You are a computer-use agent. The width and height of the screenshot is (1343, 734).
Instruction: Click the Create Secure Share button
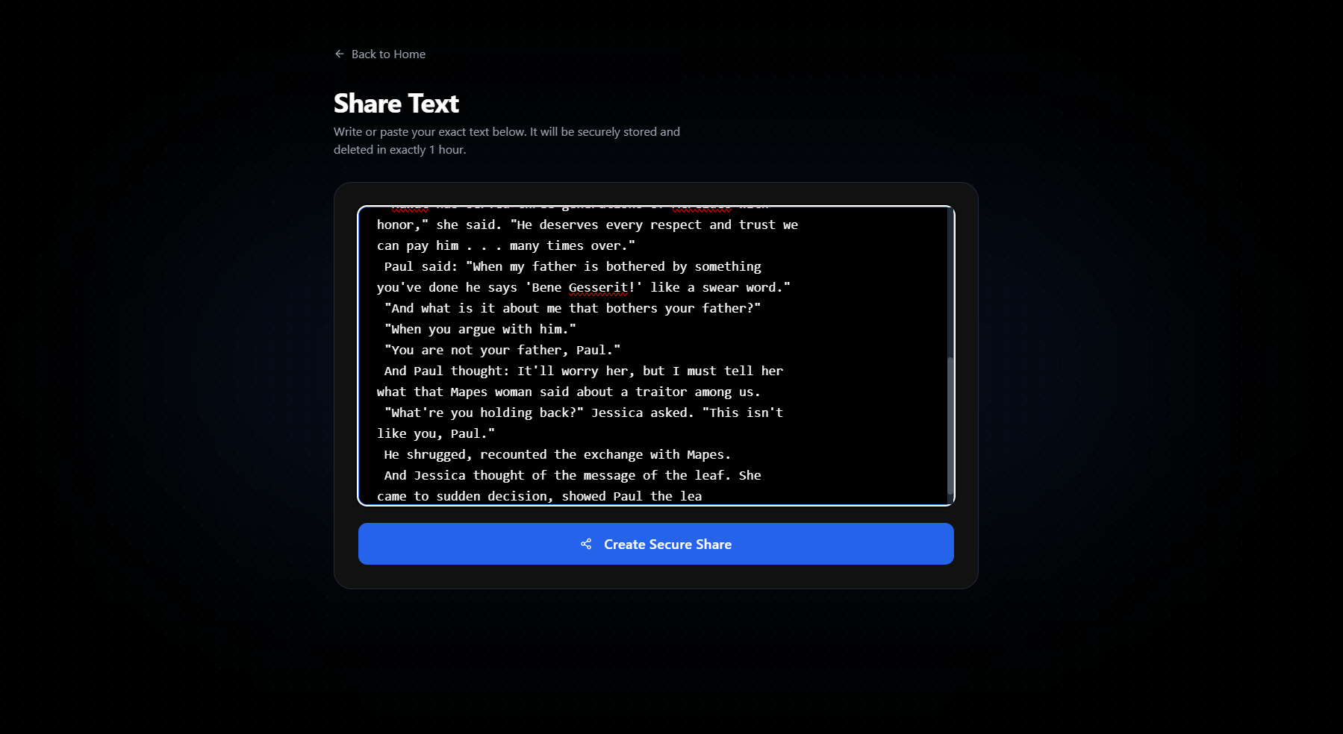tap(655, 544)
